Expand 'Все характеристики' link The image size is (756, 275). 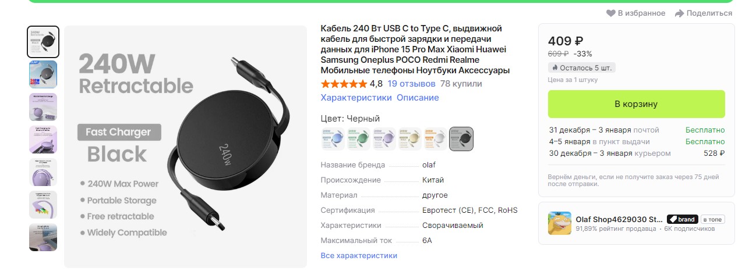(x=359, y=255)
